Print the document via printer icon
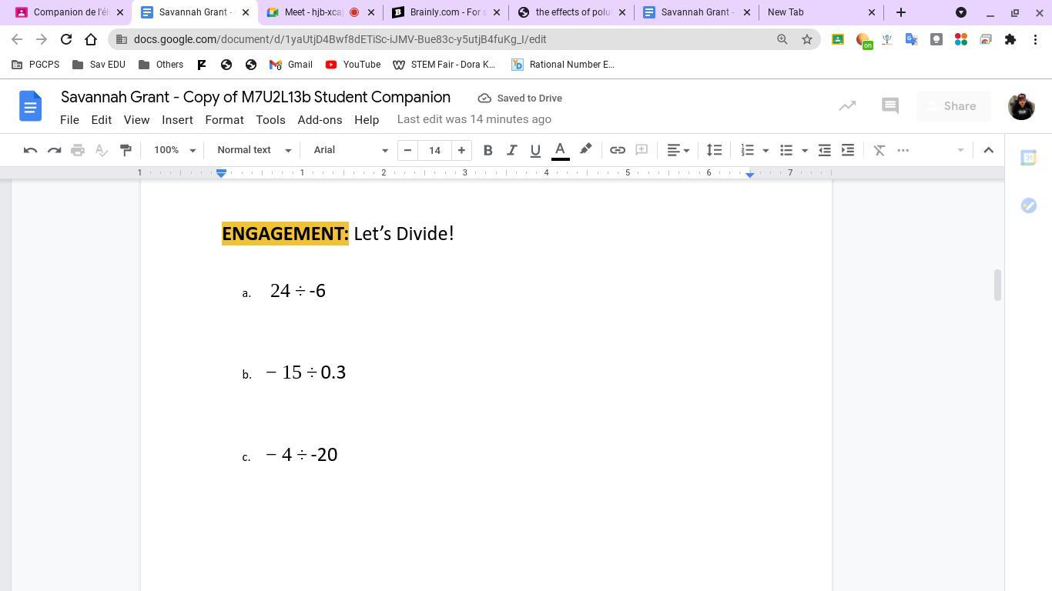 [x=77, y=150]
